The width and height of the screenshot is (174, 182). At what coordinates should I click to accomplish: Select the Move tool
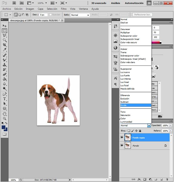5,26
